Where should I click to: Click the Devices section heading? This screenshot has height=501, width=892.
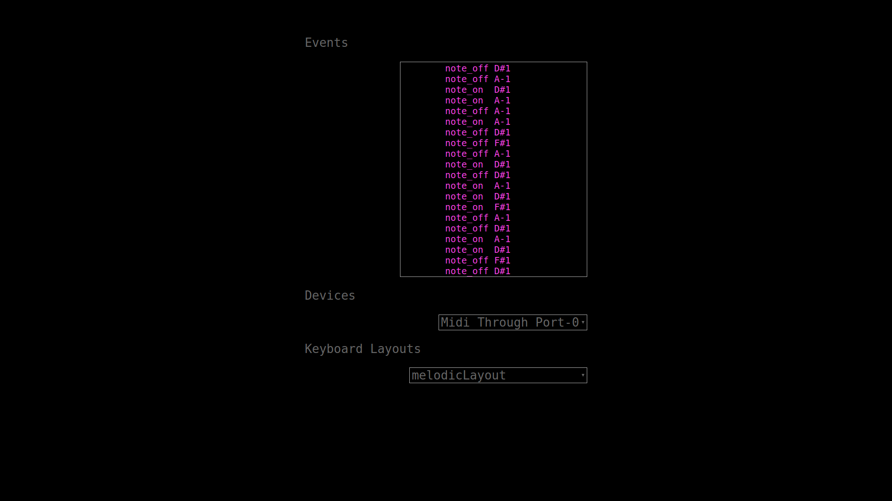pyautogui.click(x=330, y=295)
